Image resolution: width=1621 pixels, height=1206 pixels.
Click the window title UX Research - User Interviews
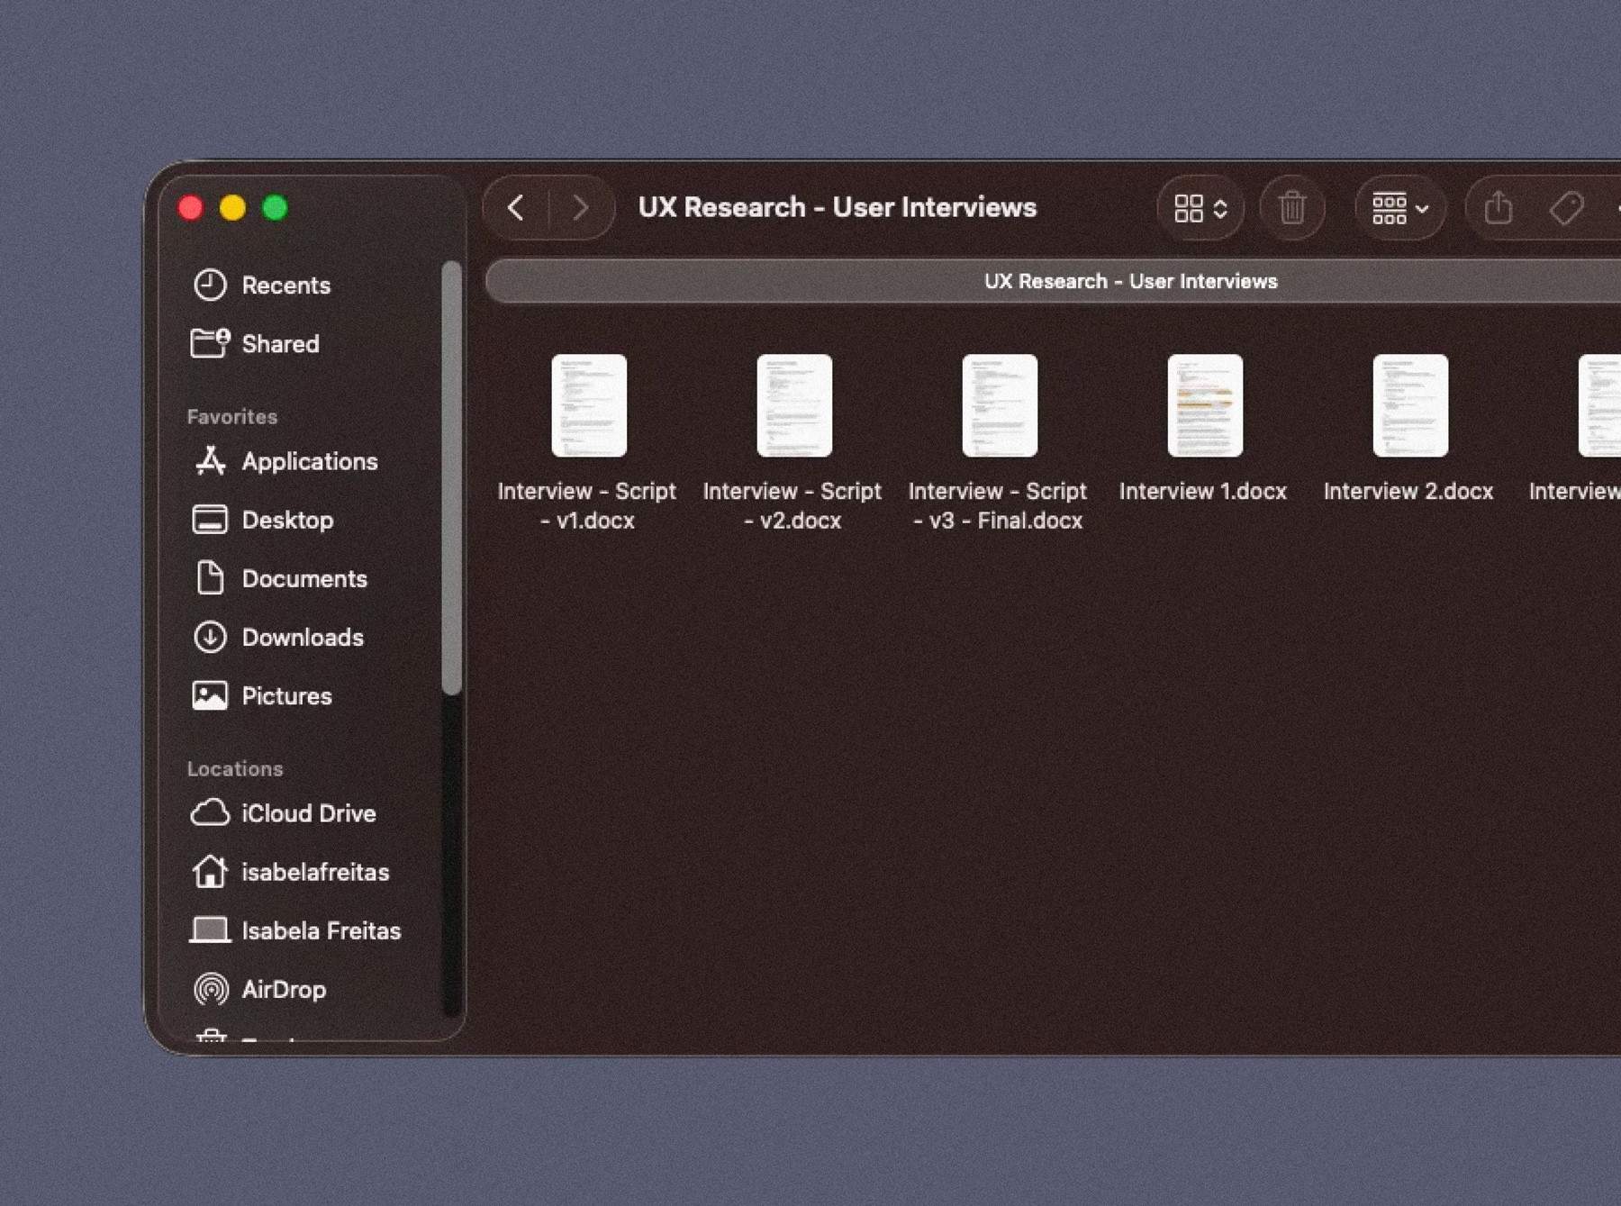tap(838, 207)
